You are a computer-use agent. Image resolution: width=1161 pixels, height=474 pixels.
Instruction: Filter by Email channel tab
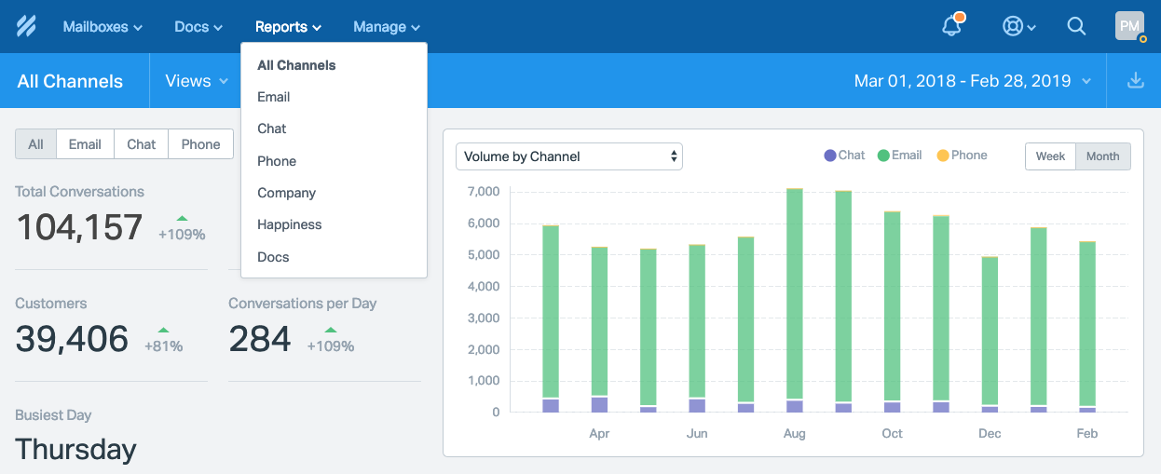click(x=85, y=144)
